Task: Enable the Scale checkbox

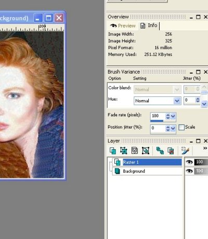Action: coord(181,128)
